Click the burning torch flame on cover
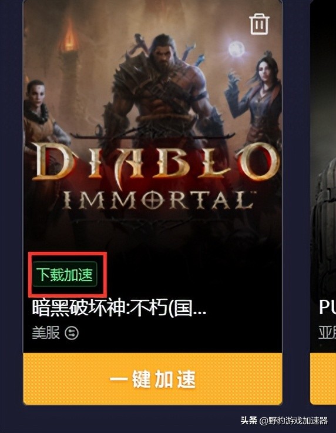 [x=69, y=37]
